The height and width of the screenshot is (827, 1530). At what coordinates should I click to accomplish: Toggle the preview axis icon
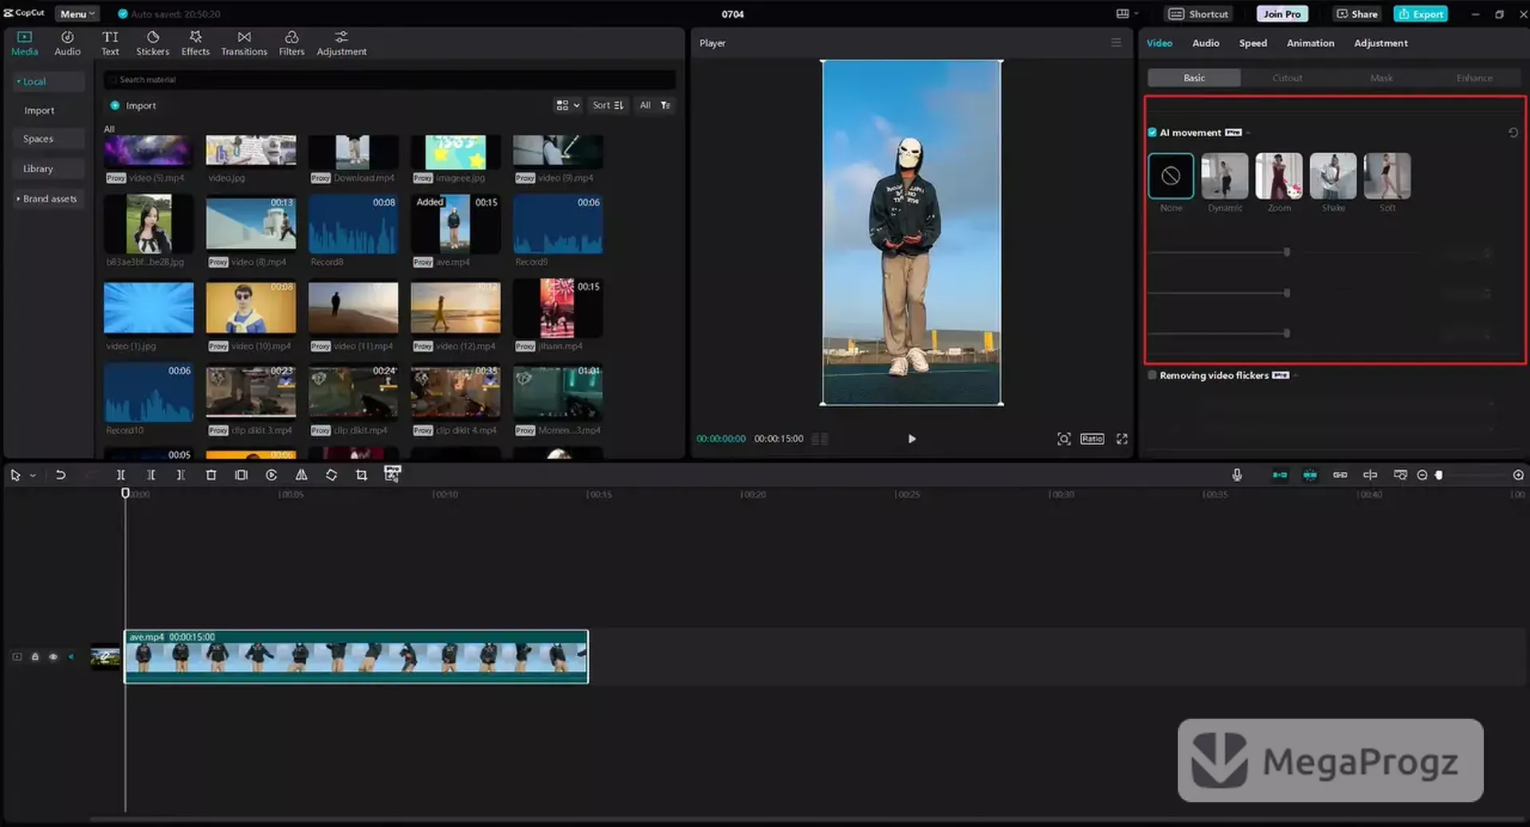(1370, 475)
